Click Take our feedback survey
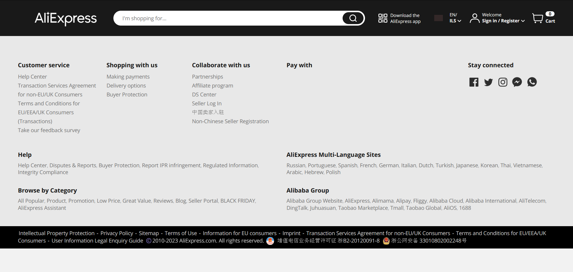 tap(49, 130)
